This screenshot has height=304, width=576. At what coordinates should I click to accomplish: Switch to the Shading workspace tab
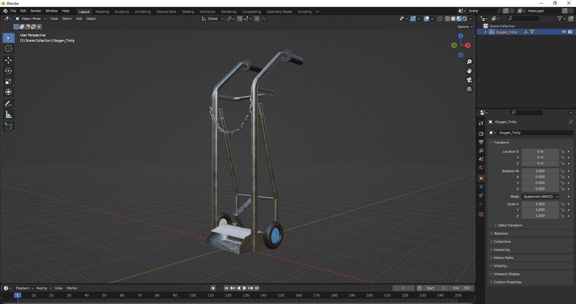point(188,12)
